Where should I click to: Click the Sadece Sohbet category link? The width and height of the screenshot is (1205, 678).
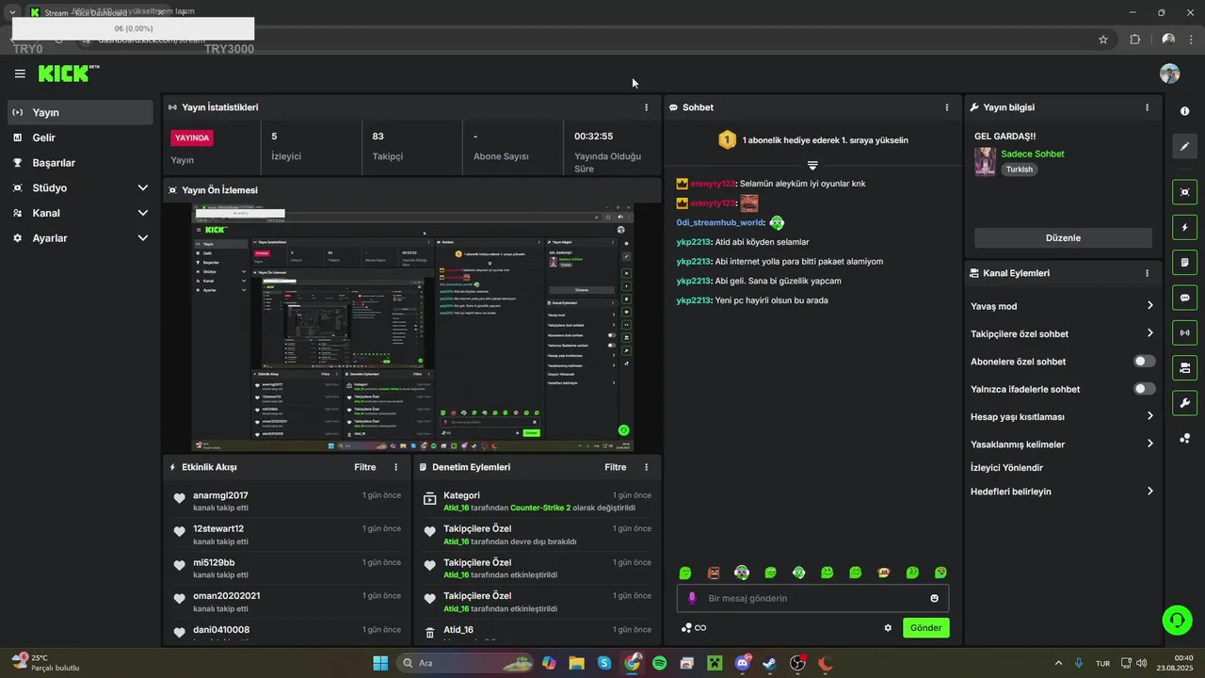click(x=1033, y=153)
